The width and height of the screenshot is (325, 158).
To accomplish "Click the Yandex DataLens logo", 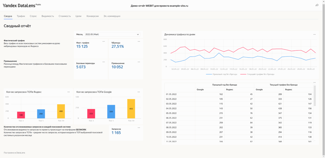I will point(19,6).
